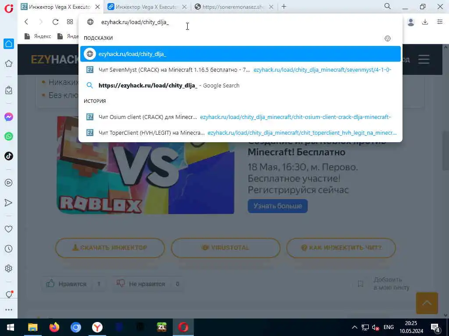Select the highlighted ezyhack.ru/load/chity_dlja_ suggestion
449x336 pixels.
[x=240, y=54]
